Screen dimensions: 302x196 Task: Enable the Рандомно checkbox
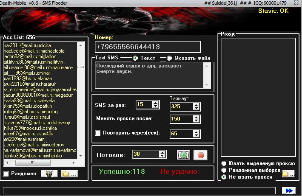tap(6, 174)
